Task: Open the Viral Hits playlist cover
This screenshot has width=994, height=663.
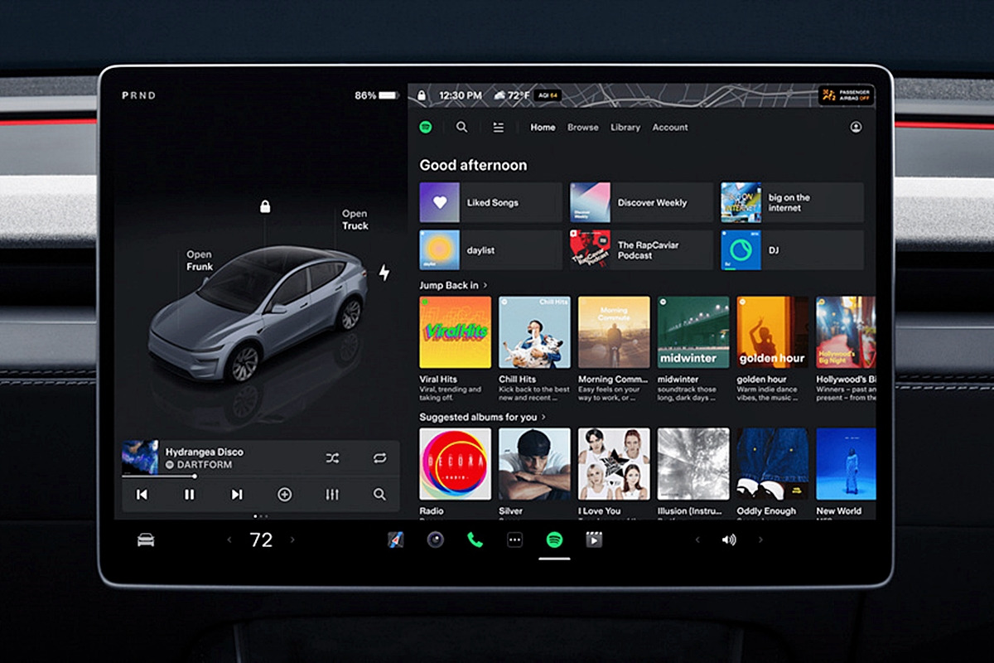Action: click(455, 332)
